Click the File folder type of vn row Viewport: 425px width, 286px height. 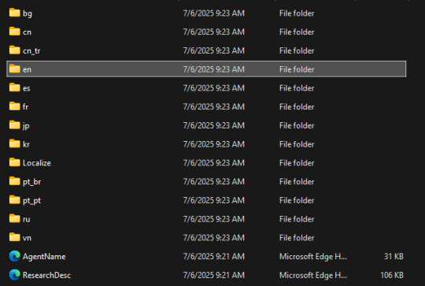[297, 238]
